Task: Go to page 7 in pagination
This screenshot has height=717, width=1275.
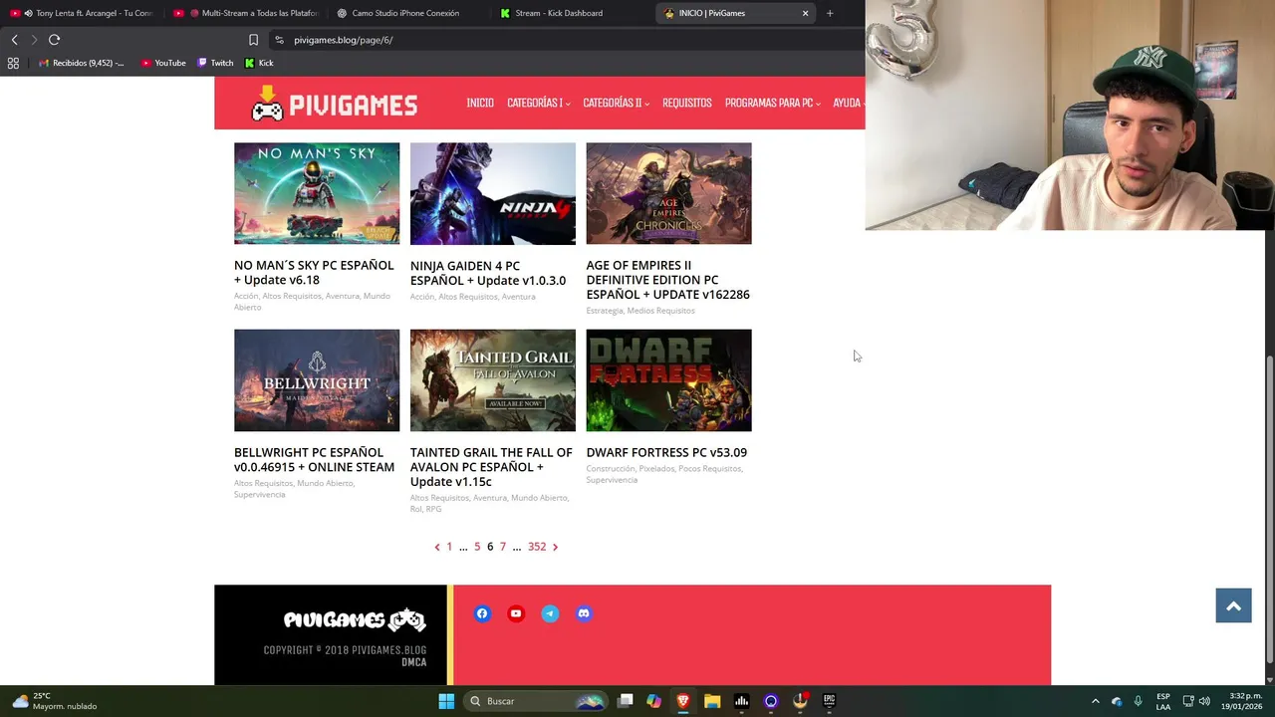Action: tap(503, 547)
